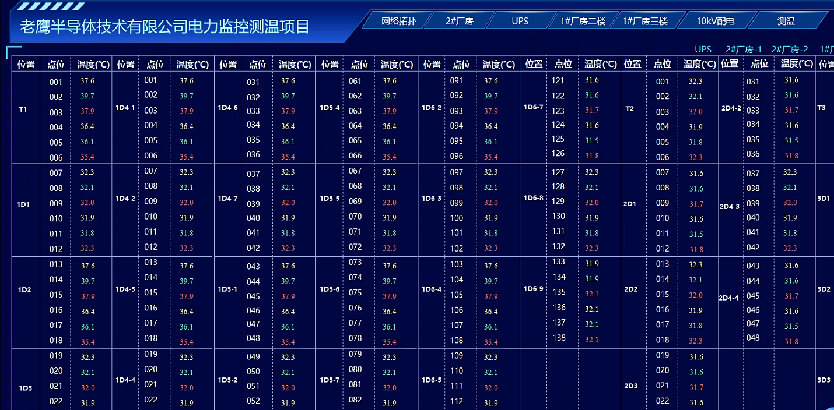Viewport: 834px width, 410px height.
Task: Click position label 1D5-6
Action: pyautogui.click(x=330, y=289)
